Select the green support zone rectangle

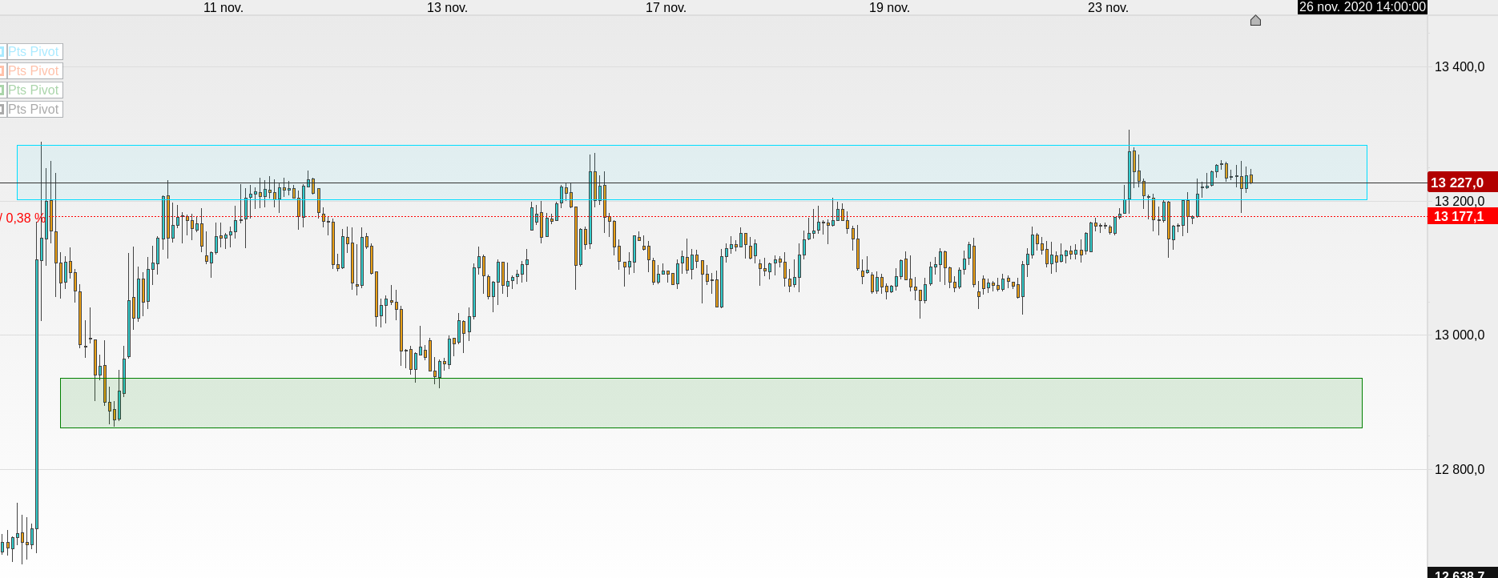[x=711, y=403]
